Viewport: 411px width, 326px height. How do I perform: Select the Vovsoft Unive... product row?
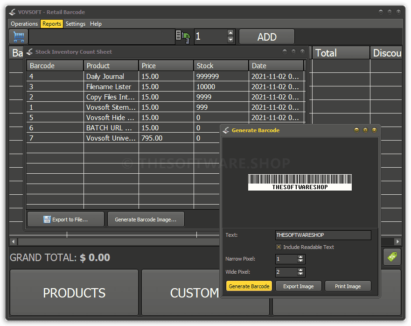point(123,138)
